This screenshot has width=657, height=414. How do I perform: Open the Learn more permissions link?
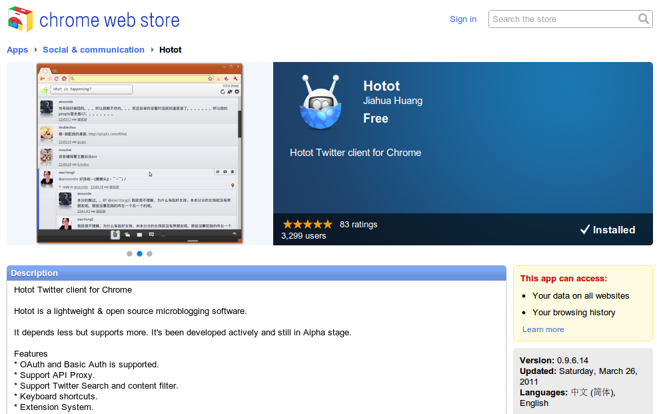(543, 329)
